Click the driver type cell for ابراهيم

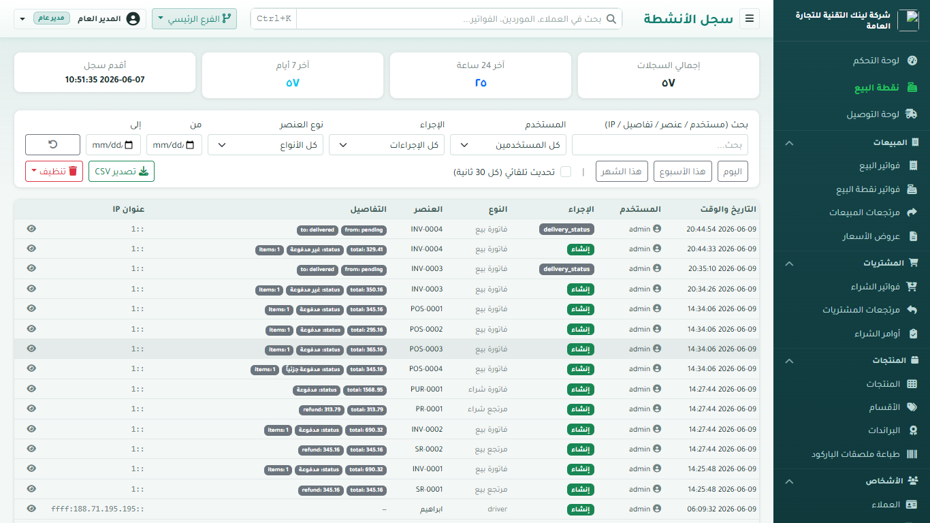[x=498, y=509]
